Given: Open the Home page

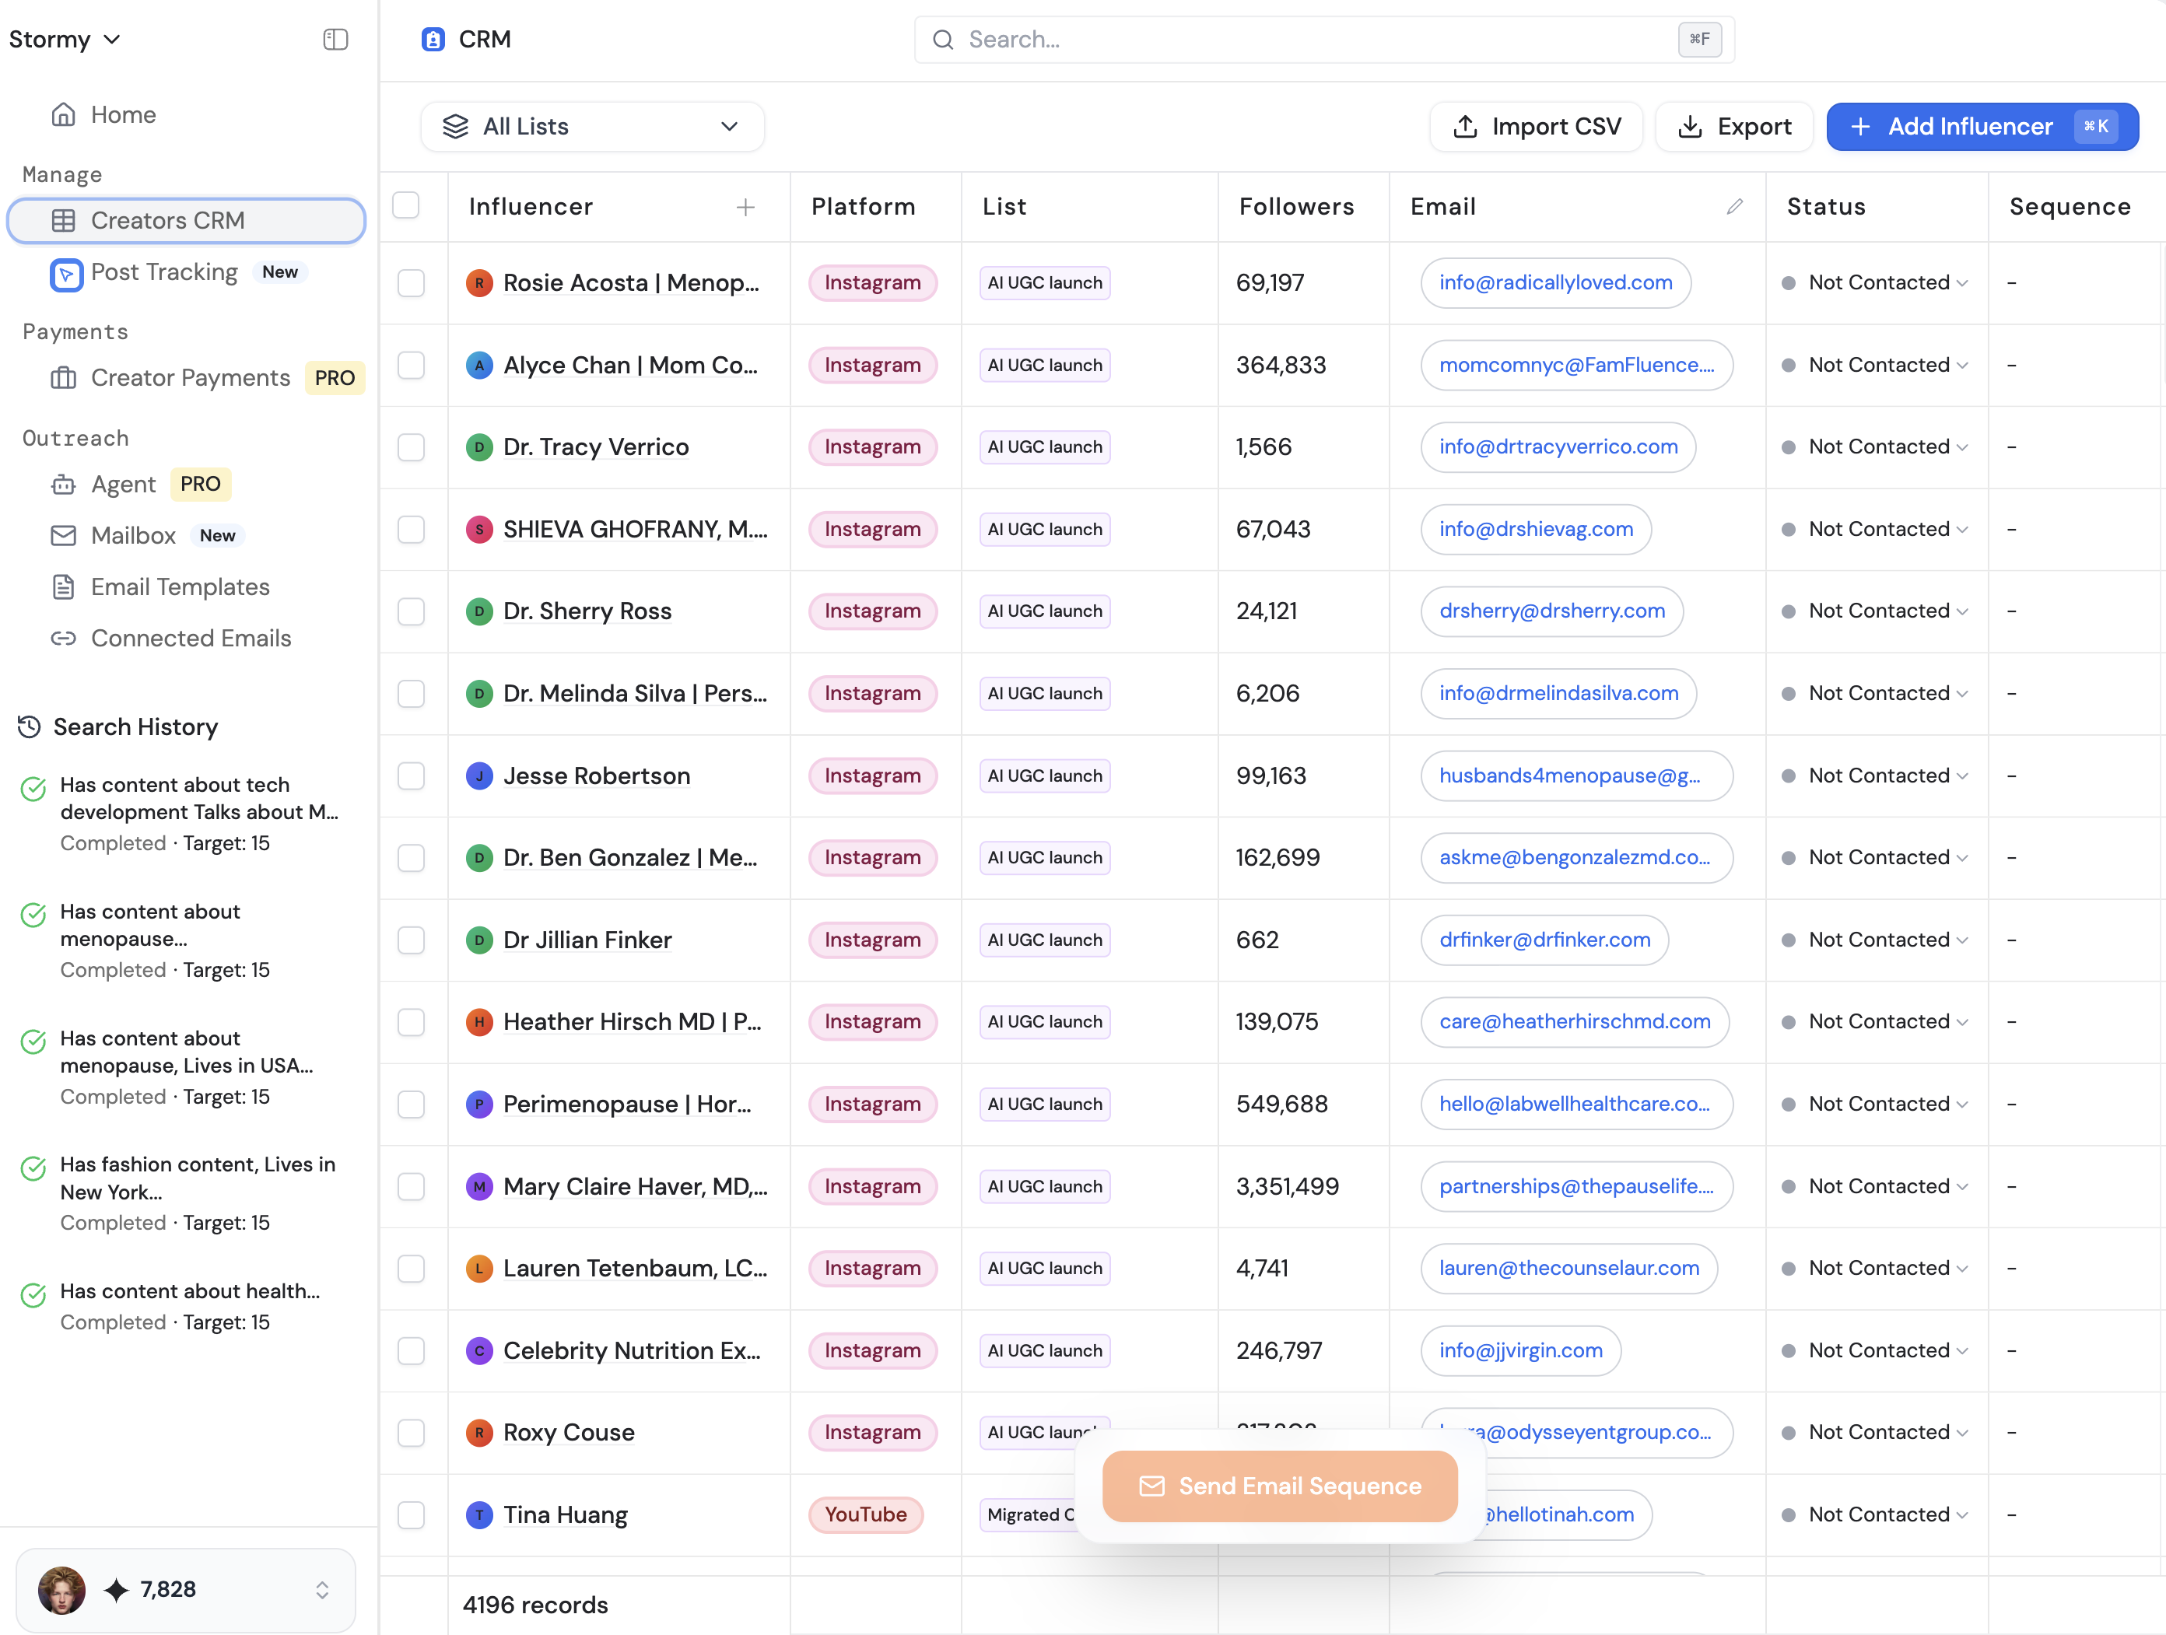Looking at the screenshot, I should click(x=122, y=114).
